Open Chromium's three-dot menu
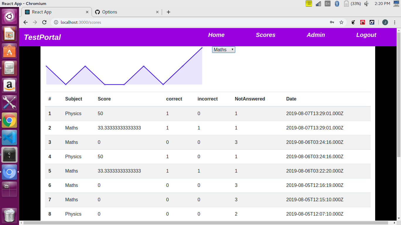 click(x=395, y=22)
